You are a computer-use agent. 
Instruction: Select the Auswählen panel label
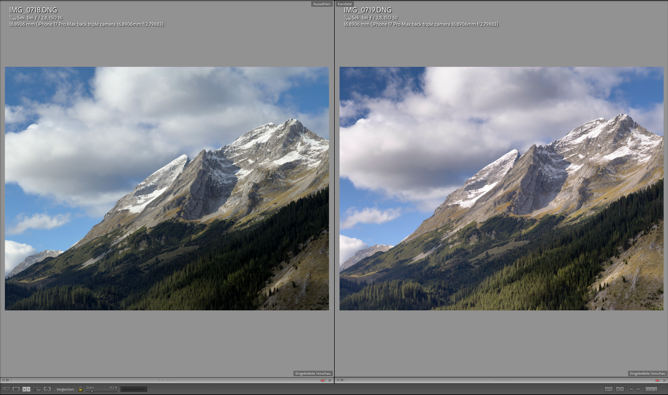321,4
